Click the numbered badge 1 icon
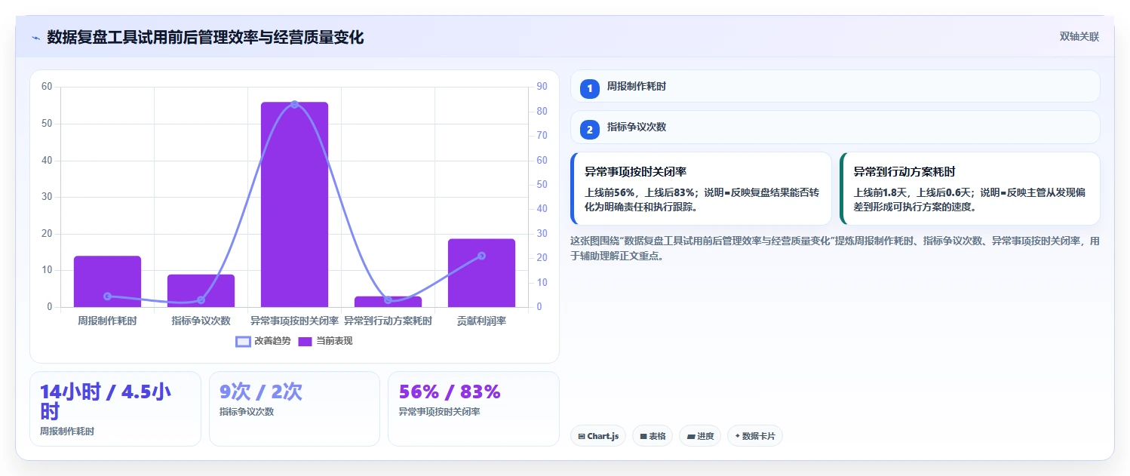Screen dimensions: 1130x476 click(x=590, y=89)
